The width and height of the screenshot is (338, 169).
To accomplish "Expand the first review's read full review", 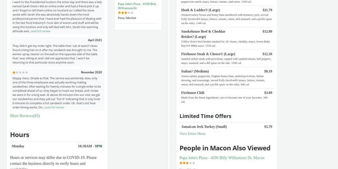I will (x=40, y=31).
